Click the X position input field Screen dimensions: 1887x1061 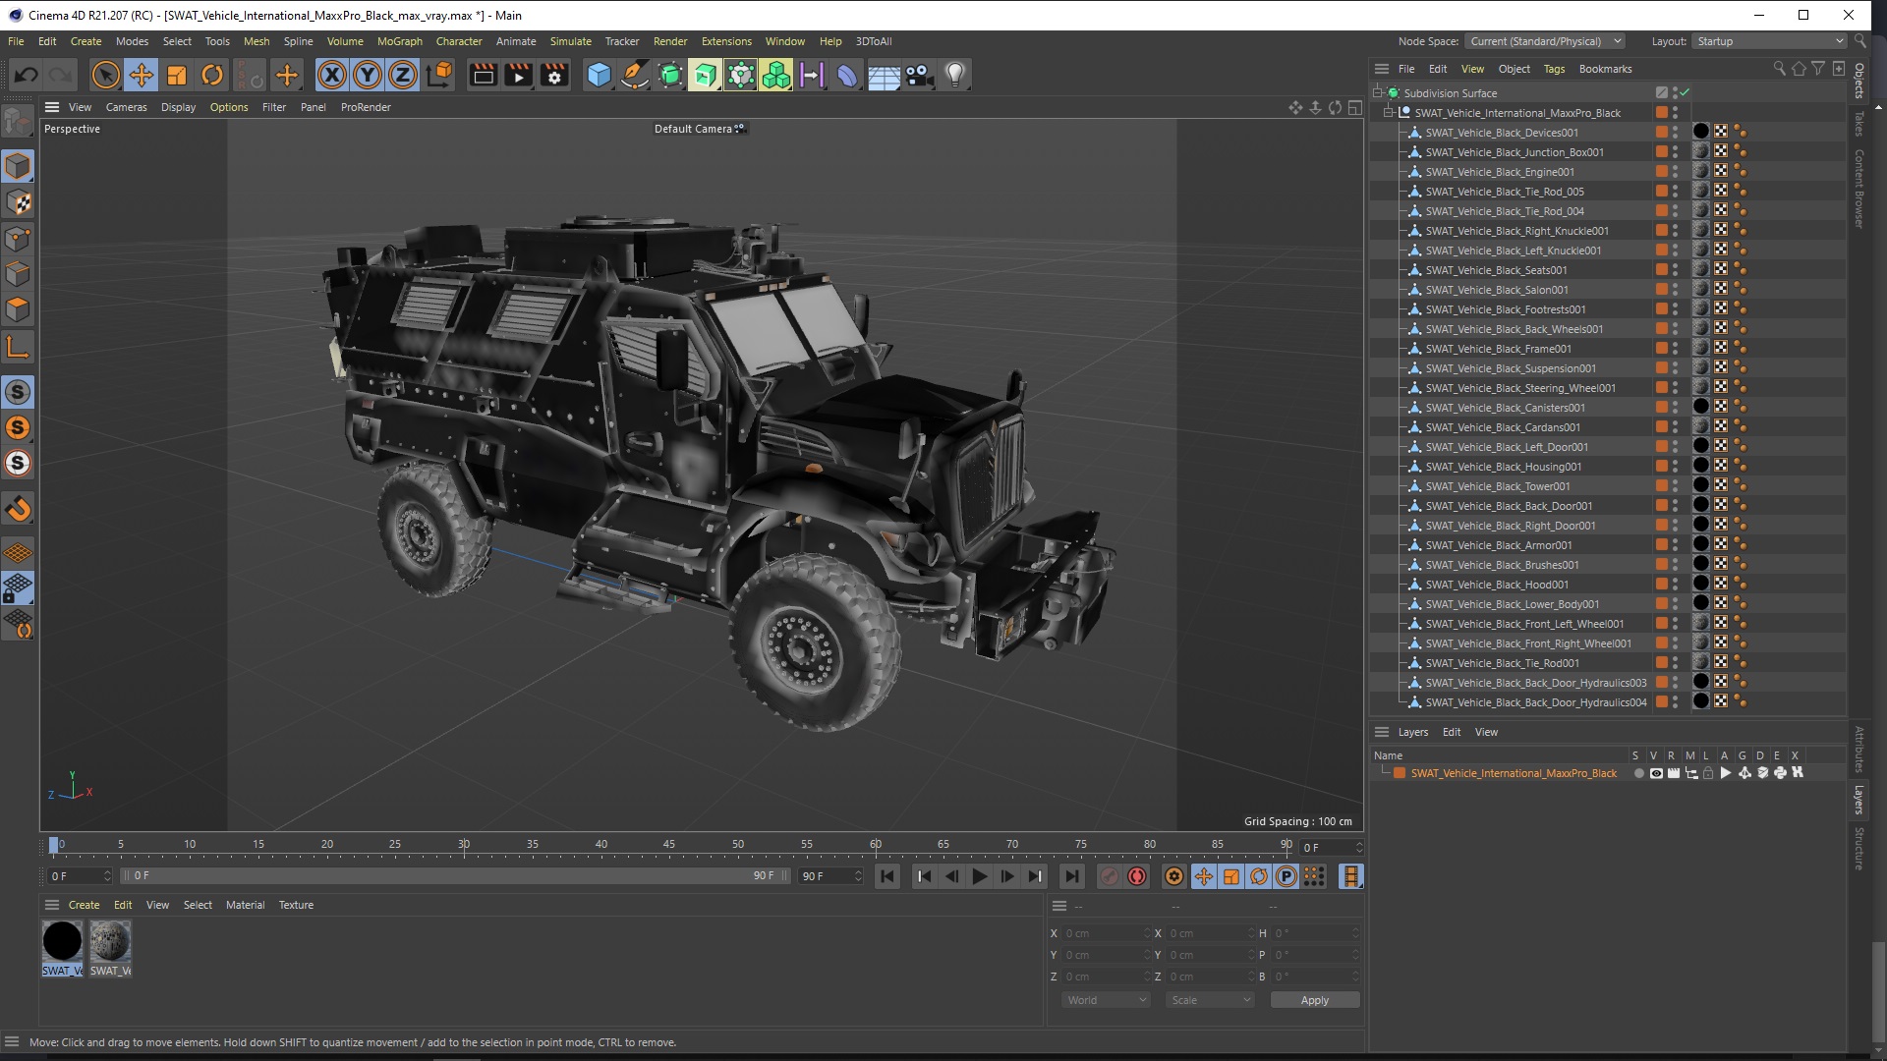click(x=1101, y=934)
